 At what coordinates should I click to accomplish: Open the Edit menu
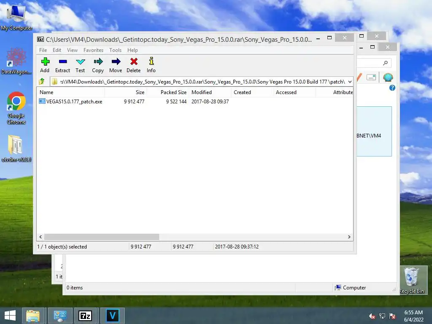57,50
